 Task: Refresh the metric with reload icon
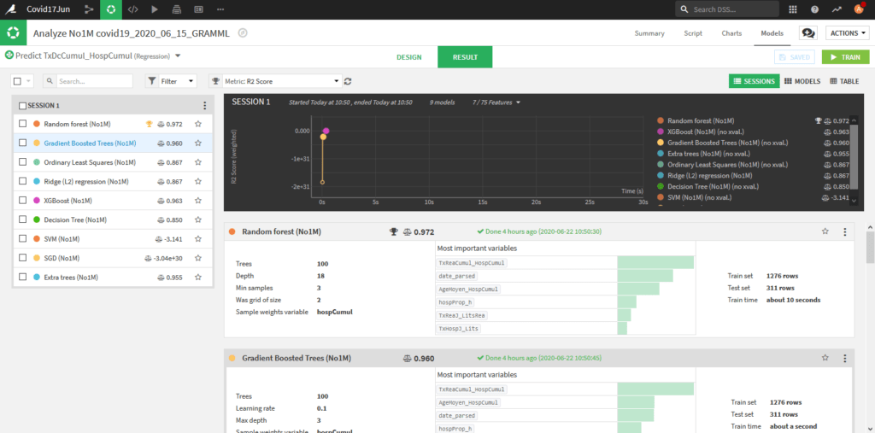pos(348,81)
